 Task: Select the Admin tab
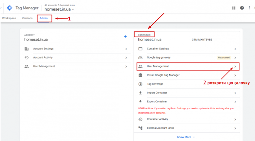click(x=43, y=18)
